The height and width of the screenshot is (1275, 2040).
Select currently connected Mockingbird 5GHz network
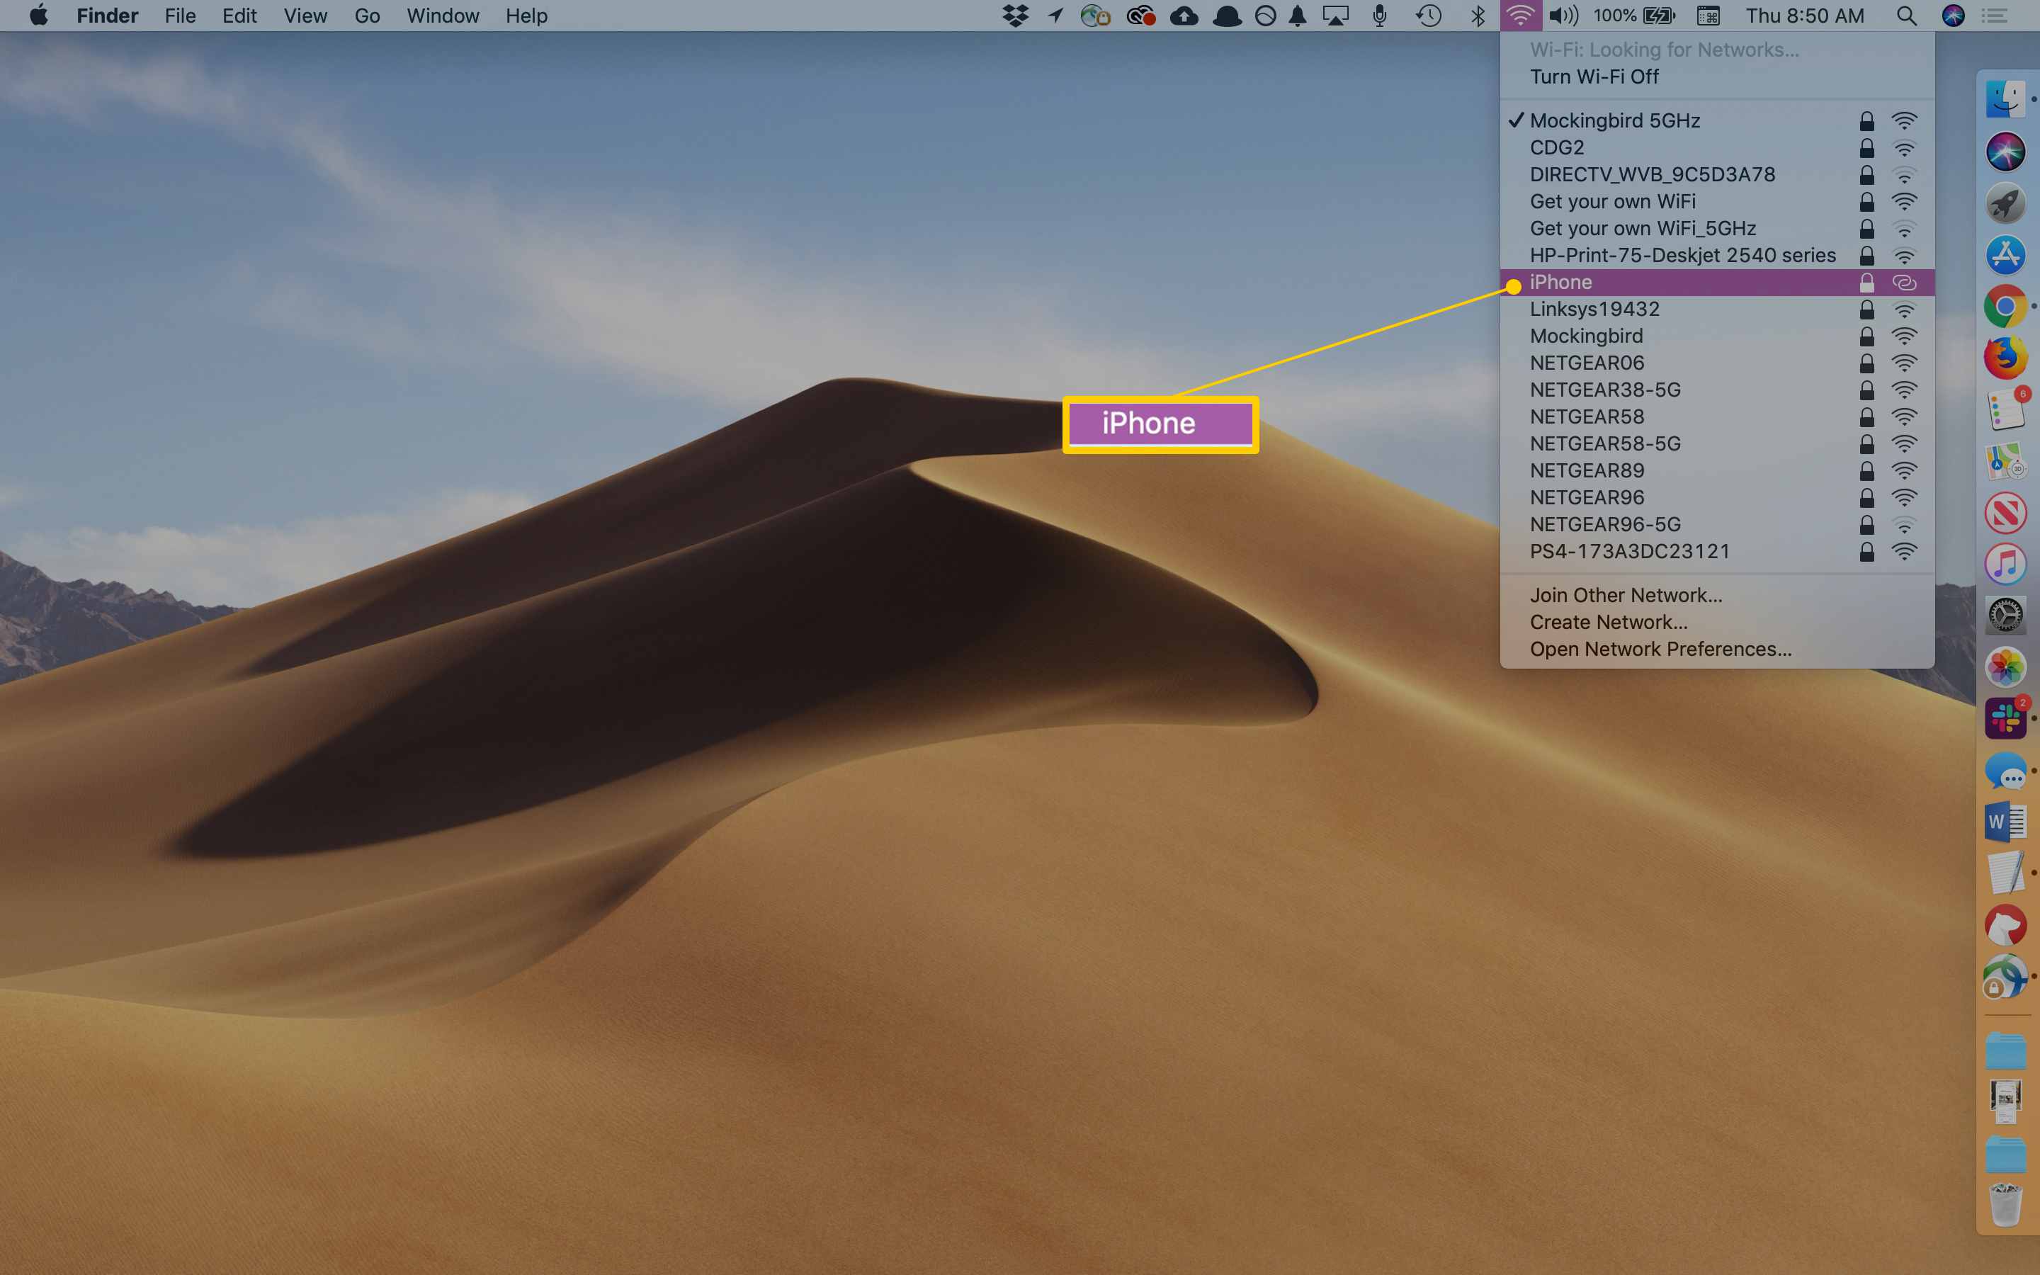tap(1616, 120)
